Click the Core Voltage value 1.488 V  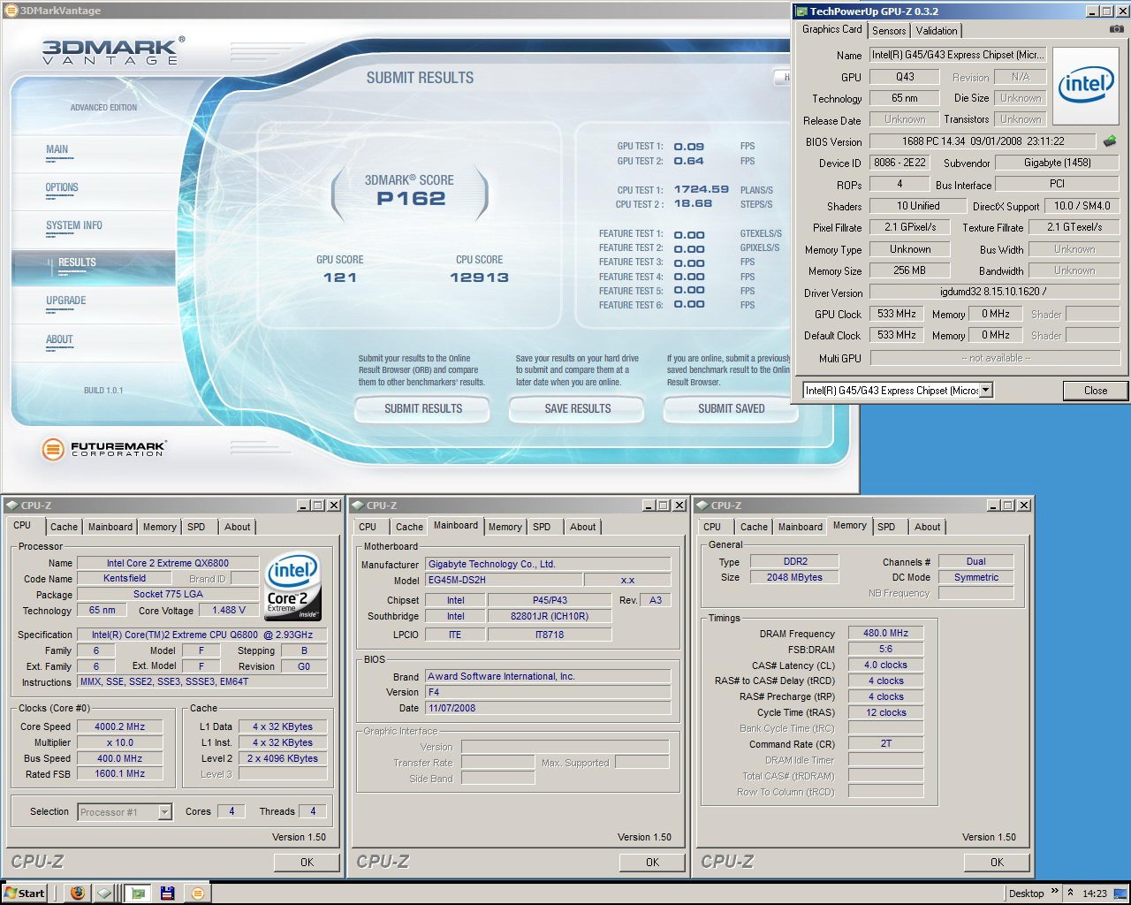coord(229,610)
